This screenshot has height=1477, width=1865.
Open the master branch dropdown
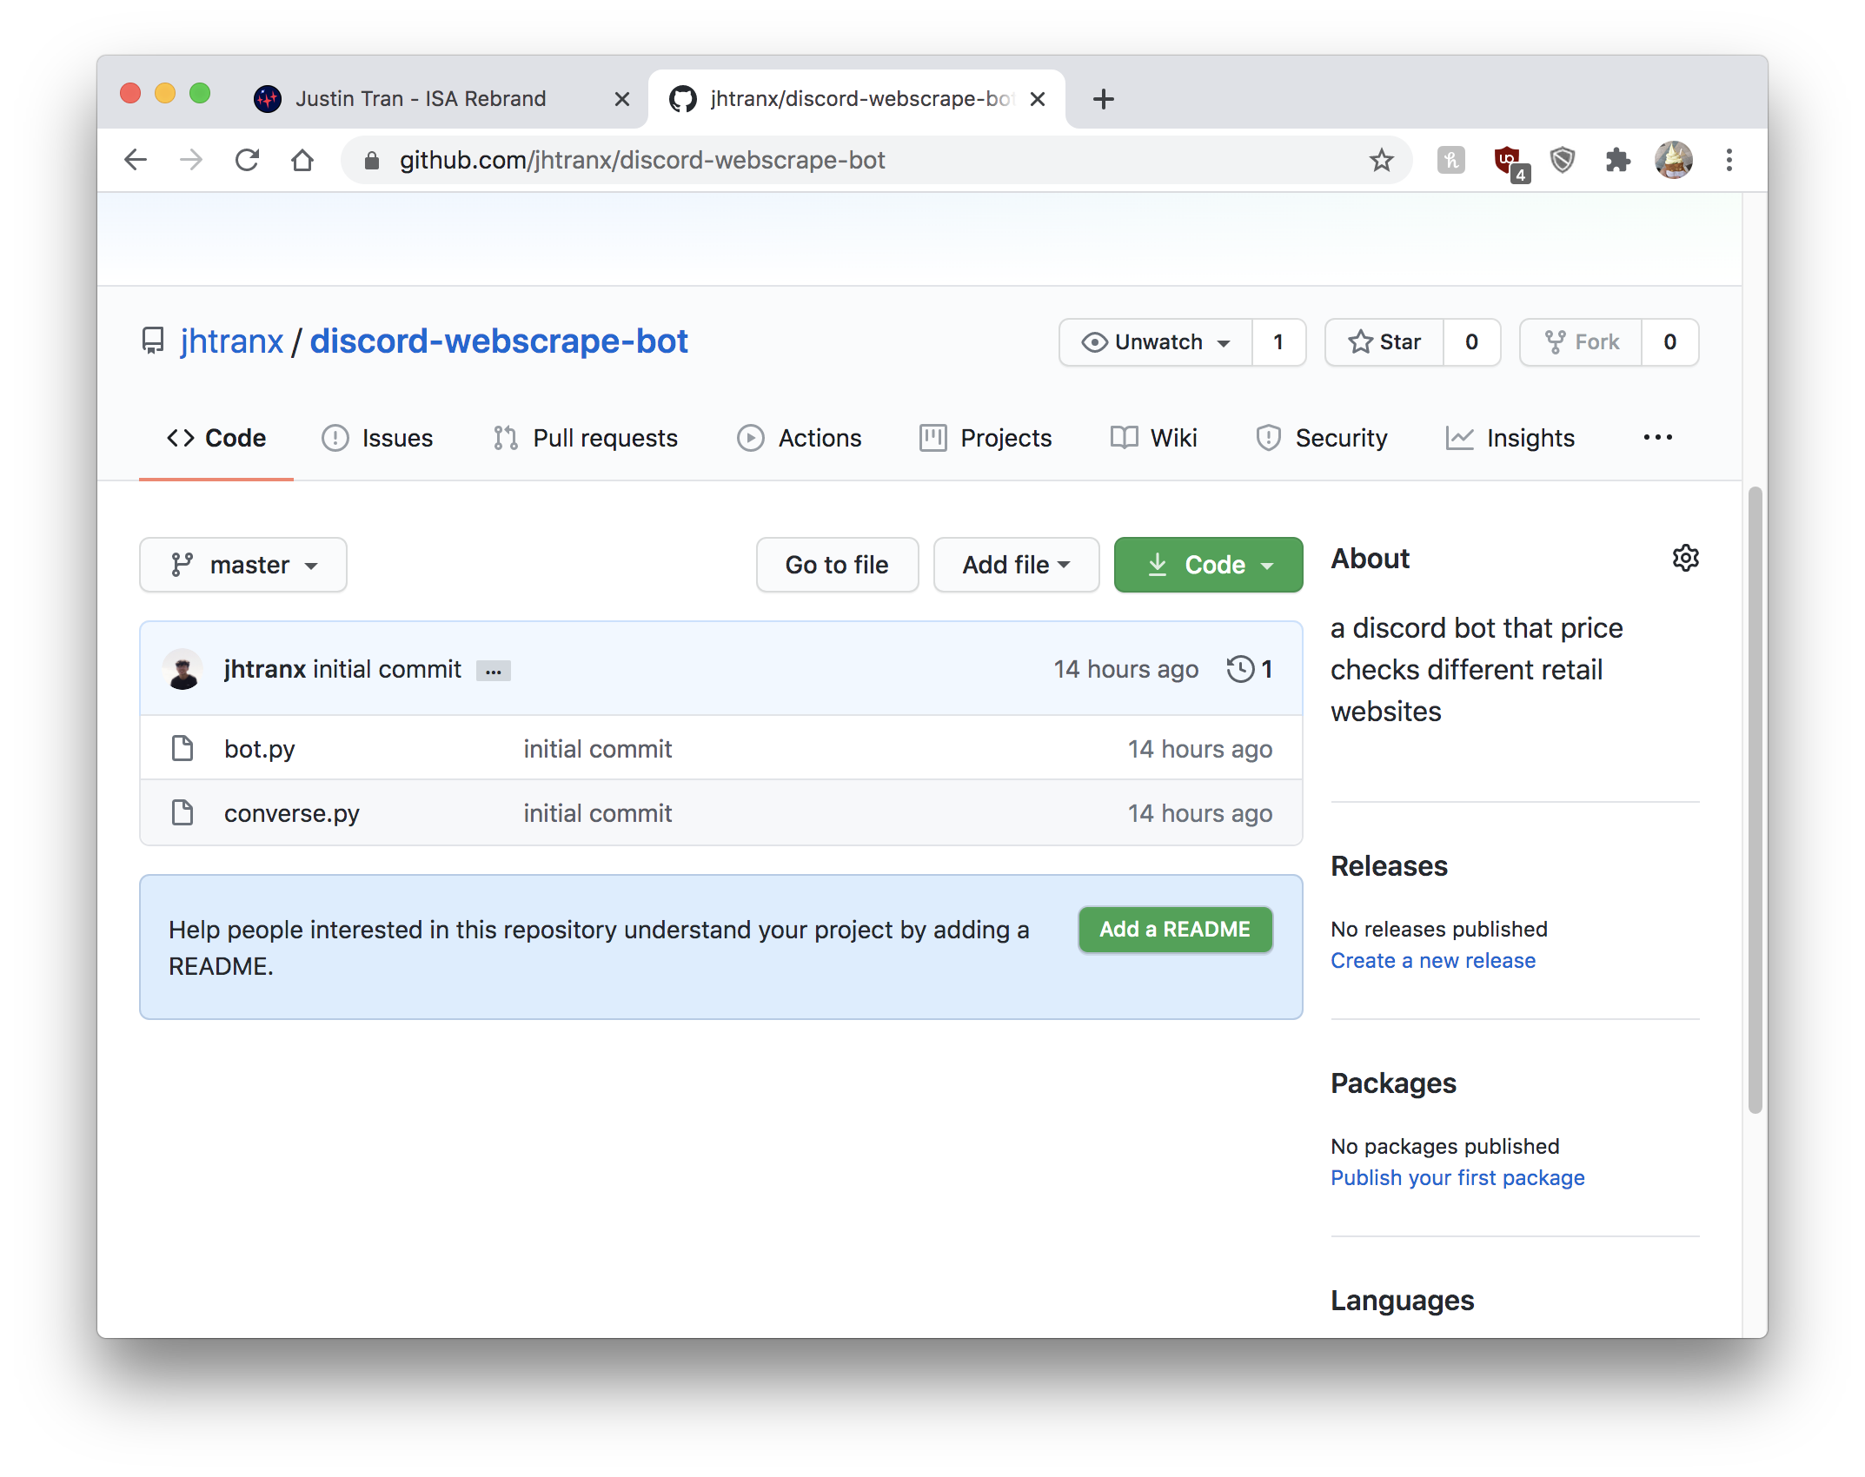[x=243, y=565]
